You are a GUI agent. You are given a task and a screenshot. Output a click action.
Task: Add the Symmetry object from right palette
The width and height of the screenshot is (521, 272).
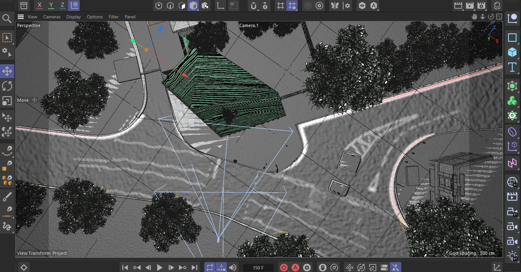512,163
